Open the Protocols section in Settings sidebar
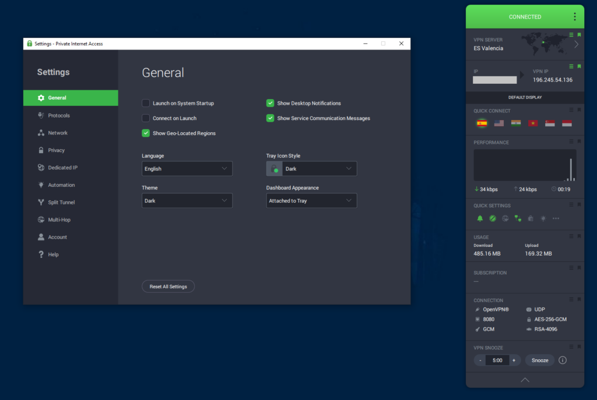This screenshot has height=400, width=597. click(x=58, y=115)
